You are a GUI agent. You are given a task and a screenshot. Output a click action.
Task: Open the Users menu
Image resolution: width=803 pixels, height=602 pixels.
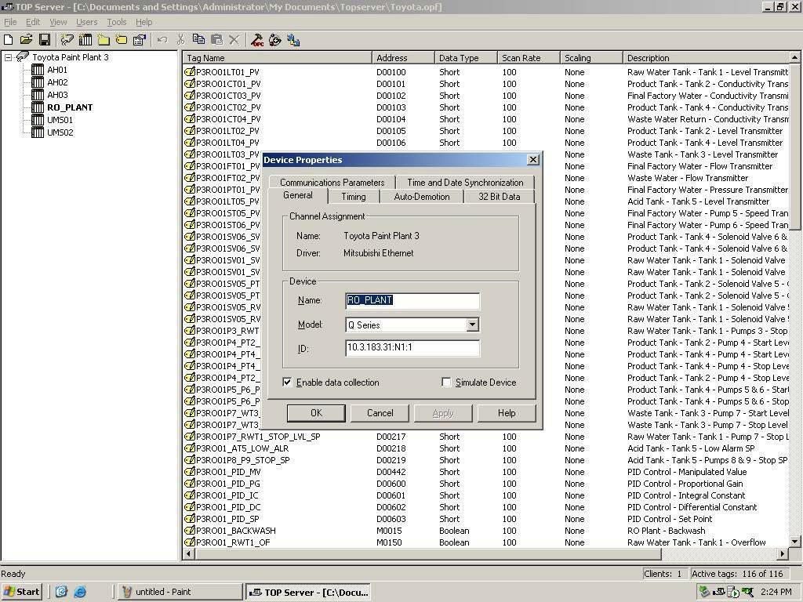(86, 22)
